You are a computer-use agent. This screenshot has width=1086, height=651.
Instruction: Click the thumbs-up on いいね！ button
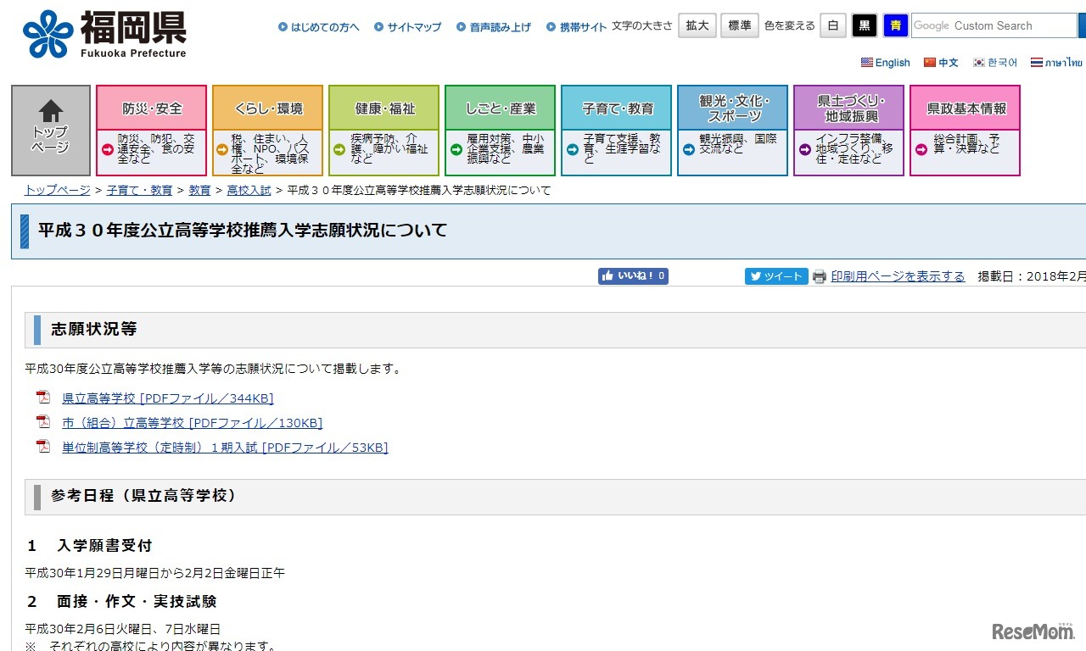(x=608, y=275)
